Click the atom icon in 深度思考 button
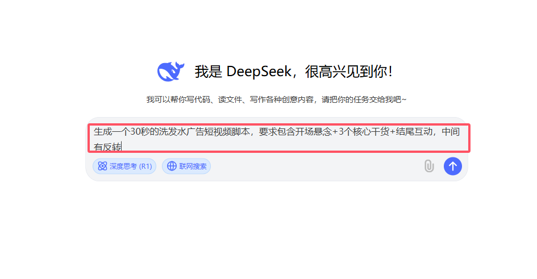 (102, 166)
